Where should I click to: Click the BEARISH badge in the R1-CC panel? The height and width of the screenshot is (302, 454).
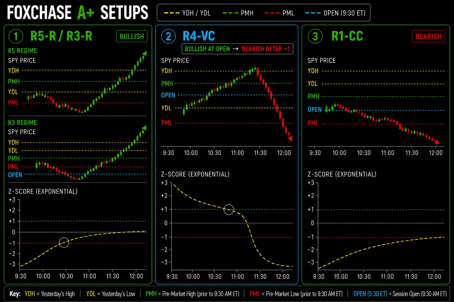[428, 36]
